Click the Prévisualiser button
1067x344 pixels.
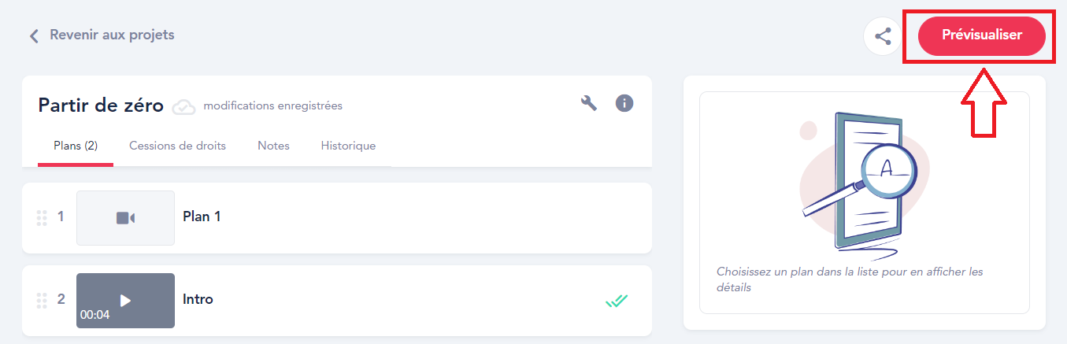(982, 35)
